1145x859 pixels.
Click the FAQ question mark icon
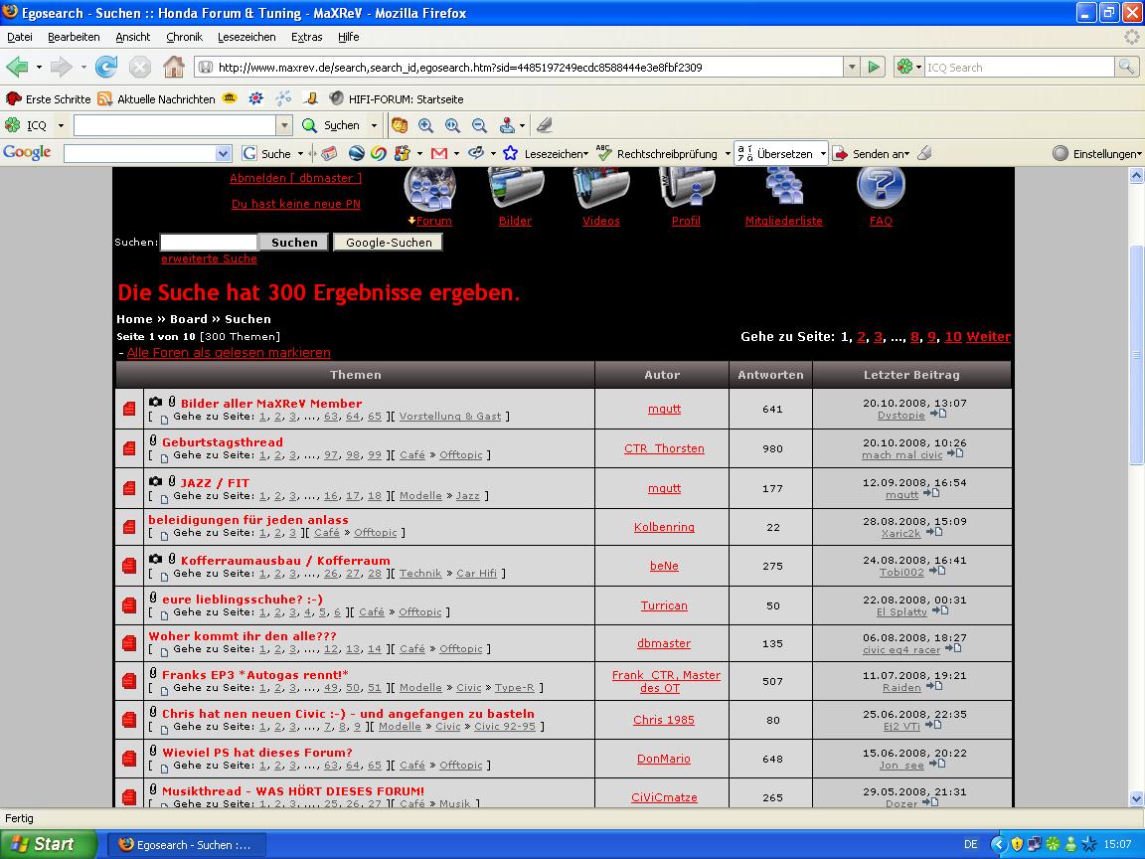point(881,187)
